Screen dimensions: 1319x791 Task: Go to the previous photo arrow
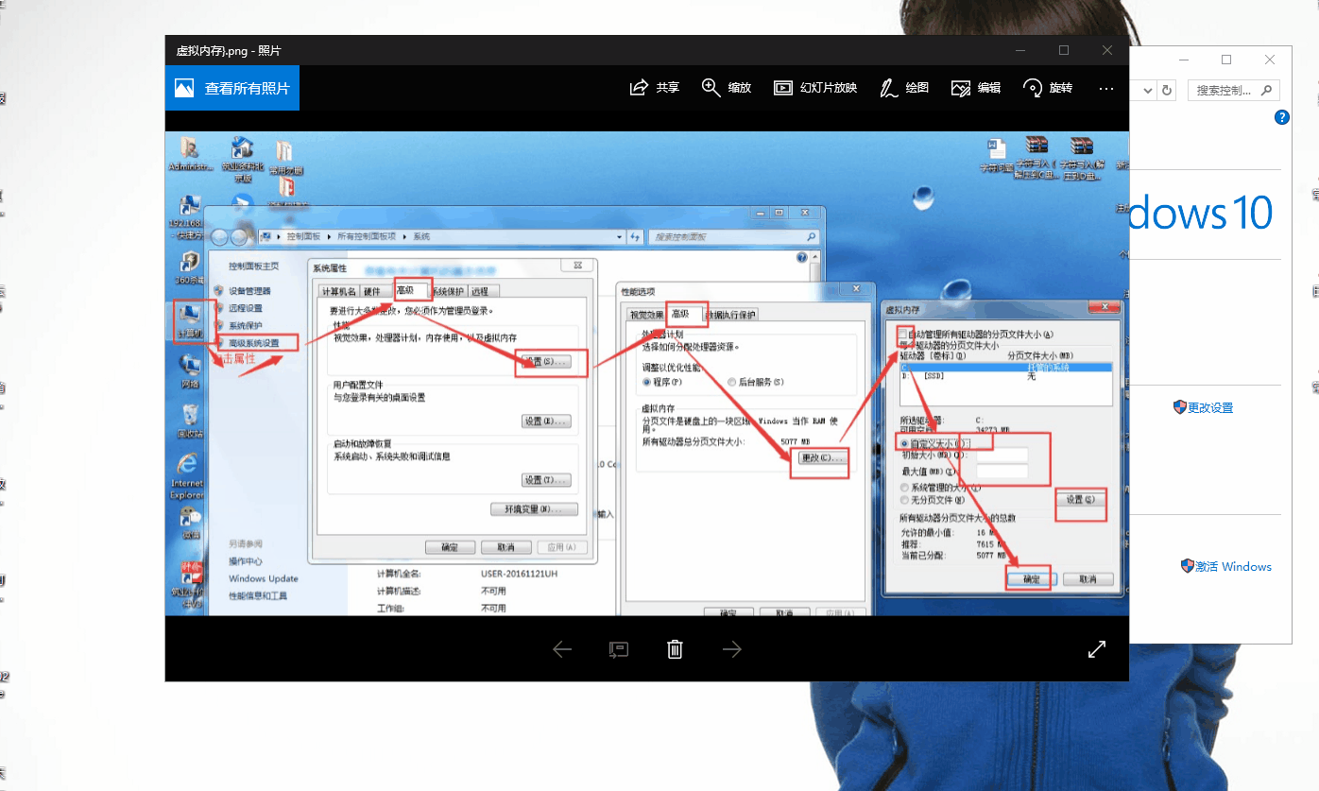(x=562, y=649)
